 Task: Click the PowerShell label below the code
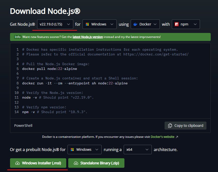point(23,126)
